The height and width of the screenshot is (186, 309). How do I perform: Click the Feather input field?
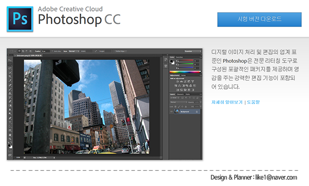(45, 51)
